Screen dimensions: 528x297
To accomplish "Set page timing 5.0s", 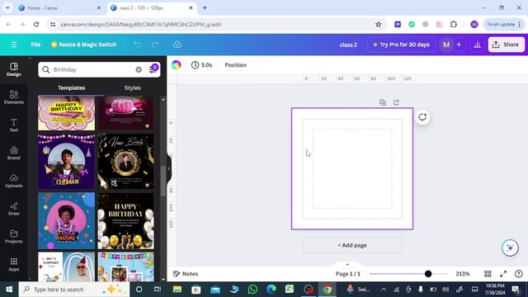I will coord(201,65).
